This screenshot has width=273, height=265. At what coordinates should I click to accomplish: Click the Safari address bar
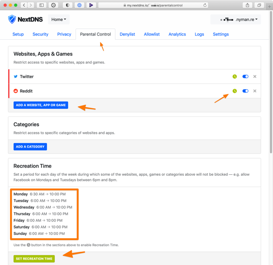pos(153,5)
